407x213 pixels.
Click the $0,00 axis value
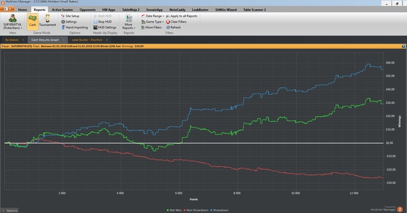(390, 143)
